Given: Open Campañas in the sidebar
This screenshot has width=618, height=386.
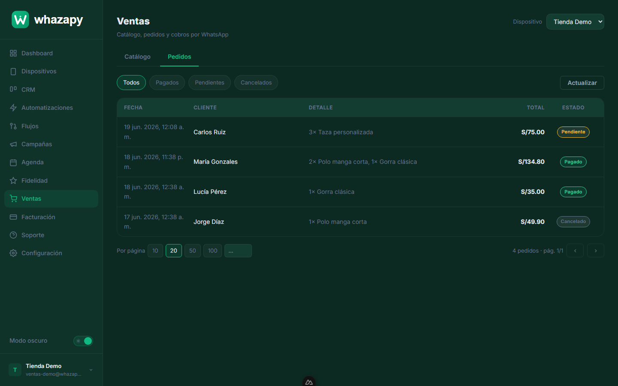Looking at the screenshot, I should (x=51, y=144).
